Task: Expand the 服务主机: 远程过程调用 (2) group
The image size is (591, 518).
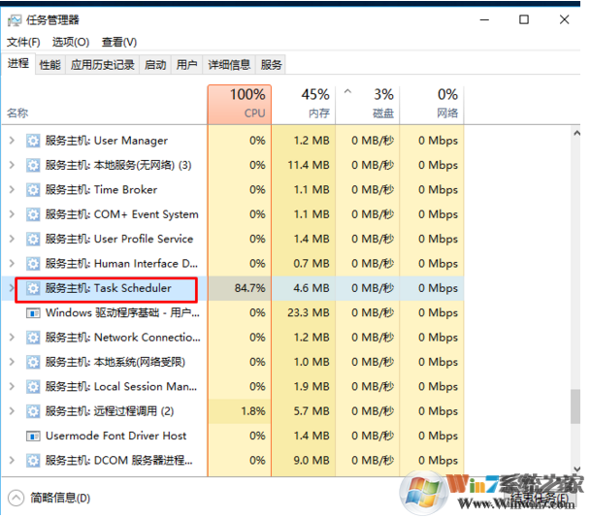Action: click(x=12, y=411)
